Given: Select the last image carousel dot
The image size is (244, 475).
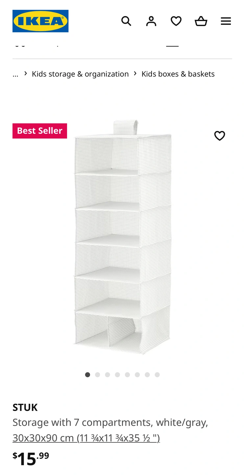Looking at the screenshot, I should 157,375.
